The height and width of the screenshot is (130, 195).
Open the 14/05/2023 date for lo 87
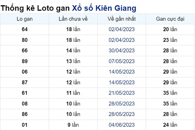point(122,82)
